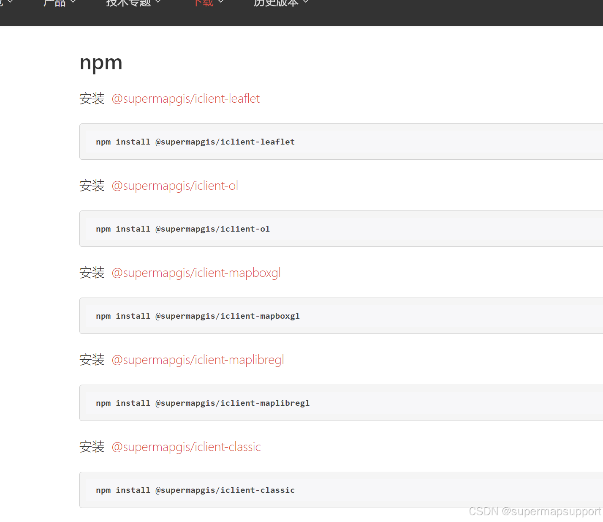Screen dimensions: 603x522
Task: Expand the chevron next to 历史版本
Action: 306,2
